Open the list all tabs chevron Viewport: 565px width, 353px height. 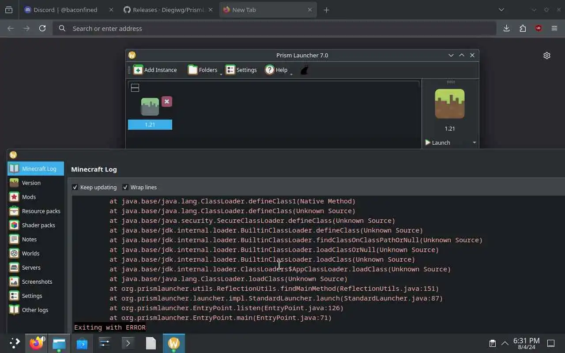click(501, 10)
